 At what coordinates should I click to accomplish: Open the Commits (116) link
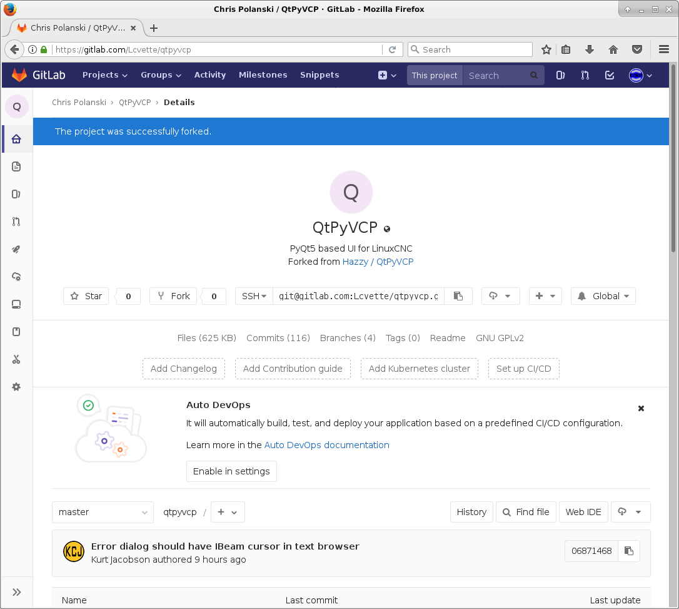point(278,338)
